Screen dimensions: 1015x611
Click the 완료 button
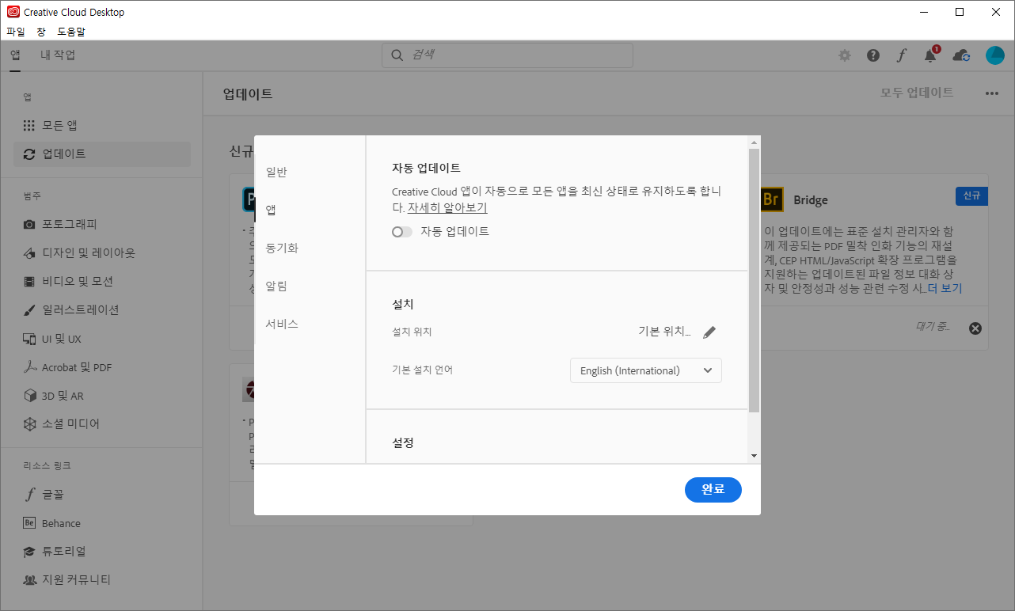[x=713, y=489]
